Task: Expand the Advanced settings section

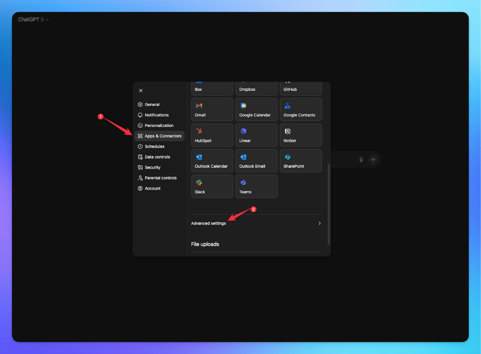Action: click(x=256, y=223)
